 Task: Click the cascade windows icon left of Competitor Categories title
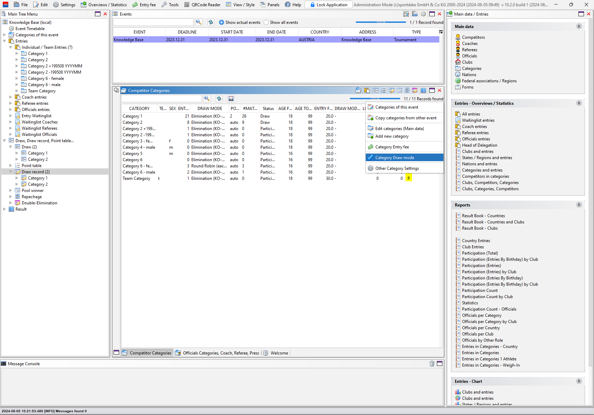(116, 90)
